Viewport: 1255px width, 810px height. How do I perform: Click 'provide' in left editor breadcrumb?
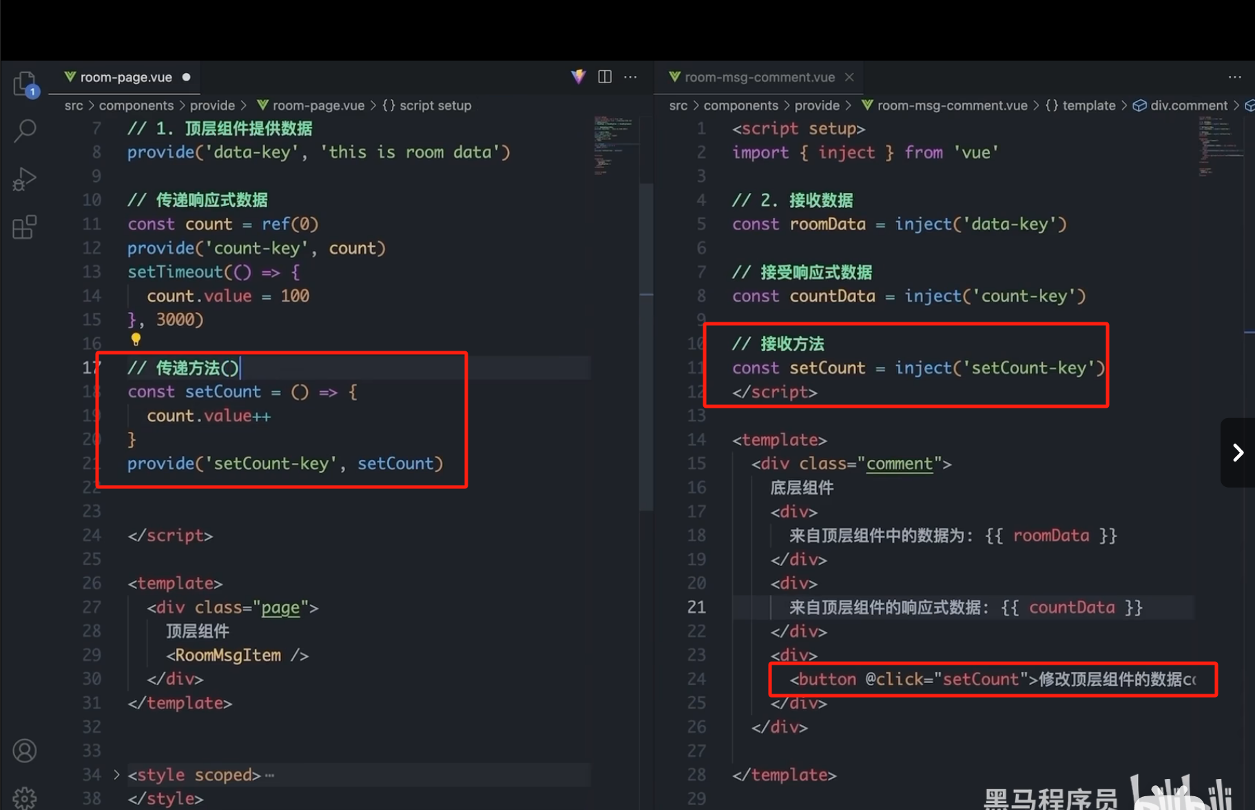click(x=212, y=105)
